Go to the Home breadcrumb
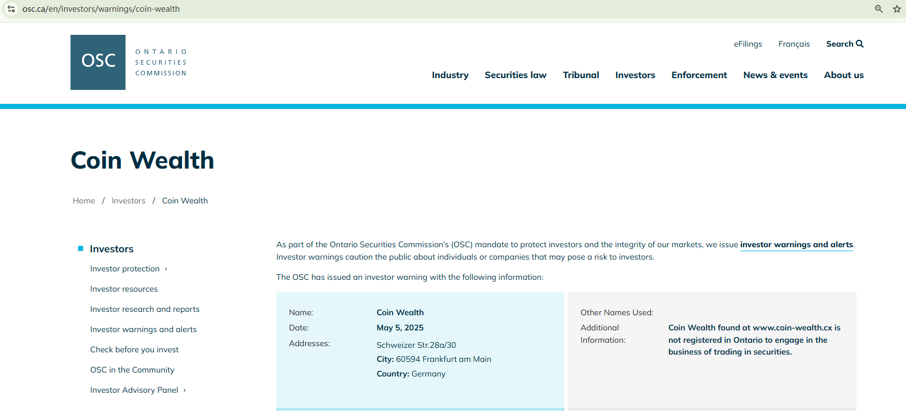The height and width of the screenshot is (413, 906). click(84, 201)
